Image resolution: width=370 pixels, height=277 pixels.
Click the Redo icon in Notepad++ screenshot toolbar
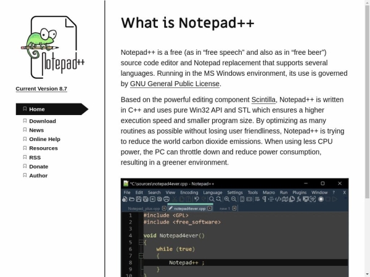(x=204, y=199)
